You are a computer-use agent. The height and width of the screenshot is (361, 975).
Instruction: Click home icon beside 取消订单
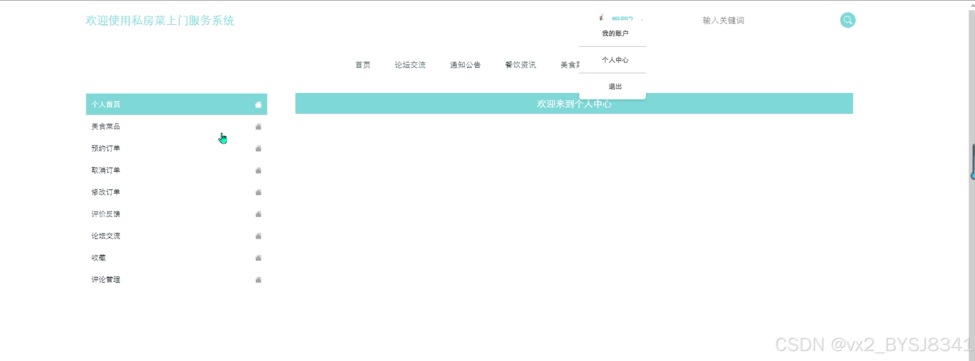point(258,170)
